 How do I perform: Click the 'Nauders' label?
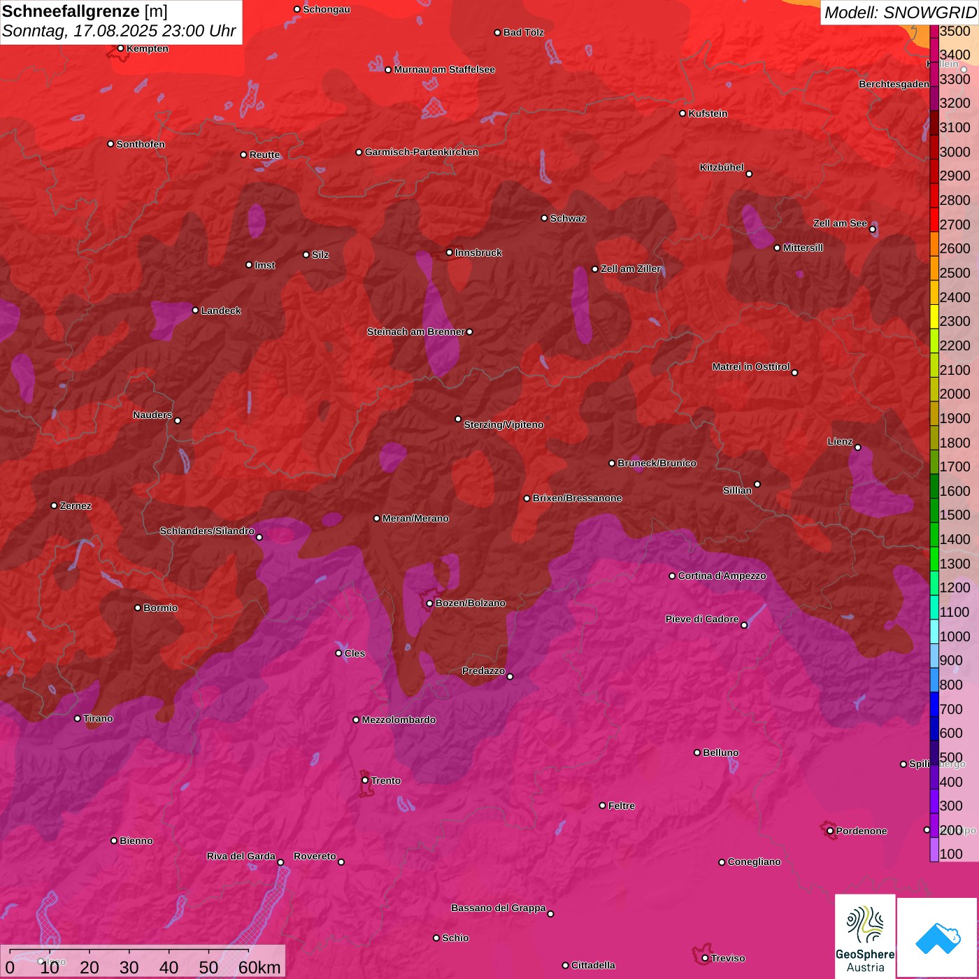[x=152, y=415]
